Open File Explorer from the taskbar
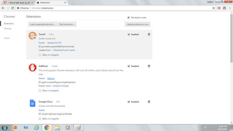233x131 pixels. point(57,128)
